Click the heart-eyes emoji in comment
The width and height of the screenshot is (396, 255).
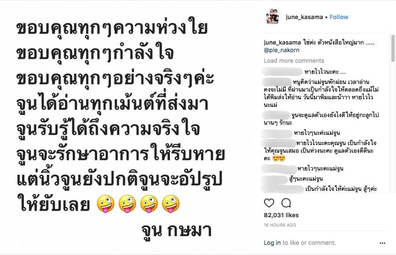point(279,158)
